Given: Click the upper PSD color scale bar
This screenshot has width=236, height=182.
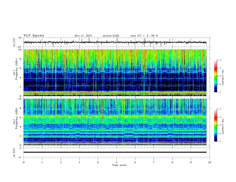Looking at the screenshot, I should coord(216,76).
